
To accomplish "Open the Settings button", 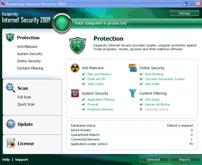I will point(184,13).
